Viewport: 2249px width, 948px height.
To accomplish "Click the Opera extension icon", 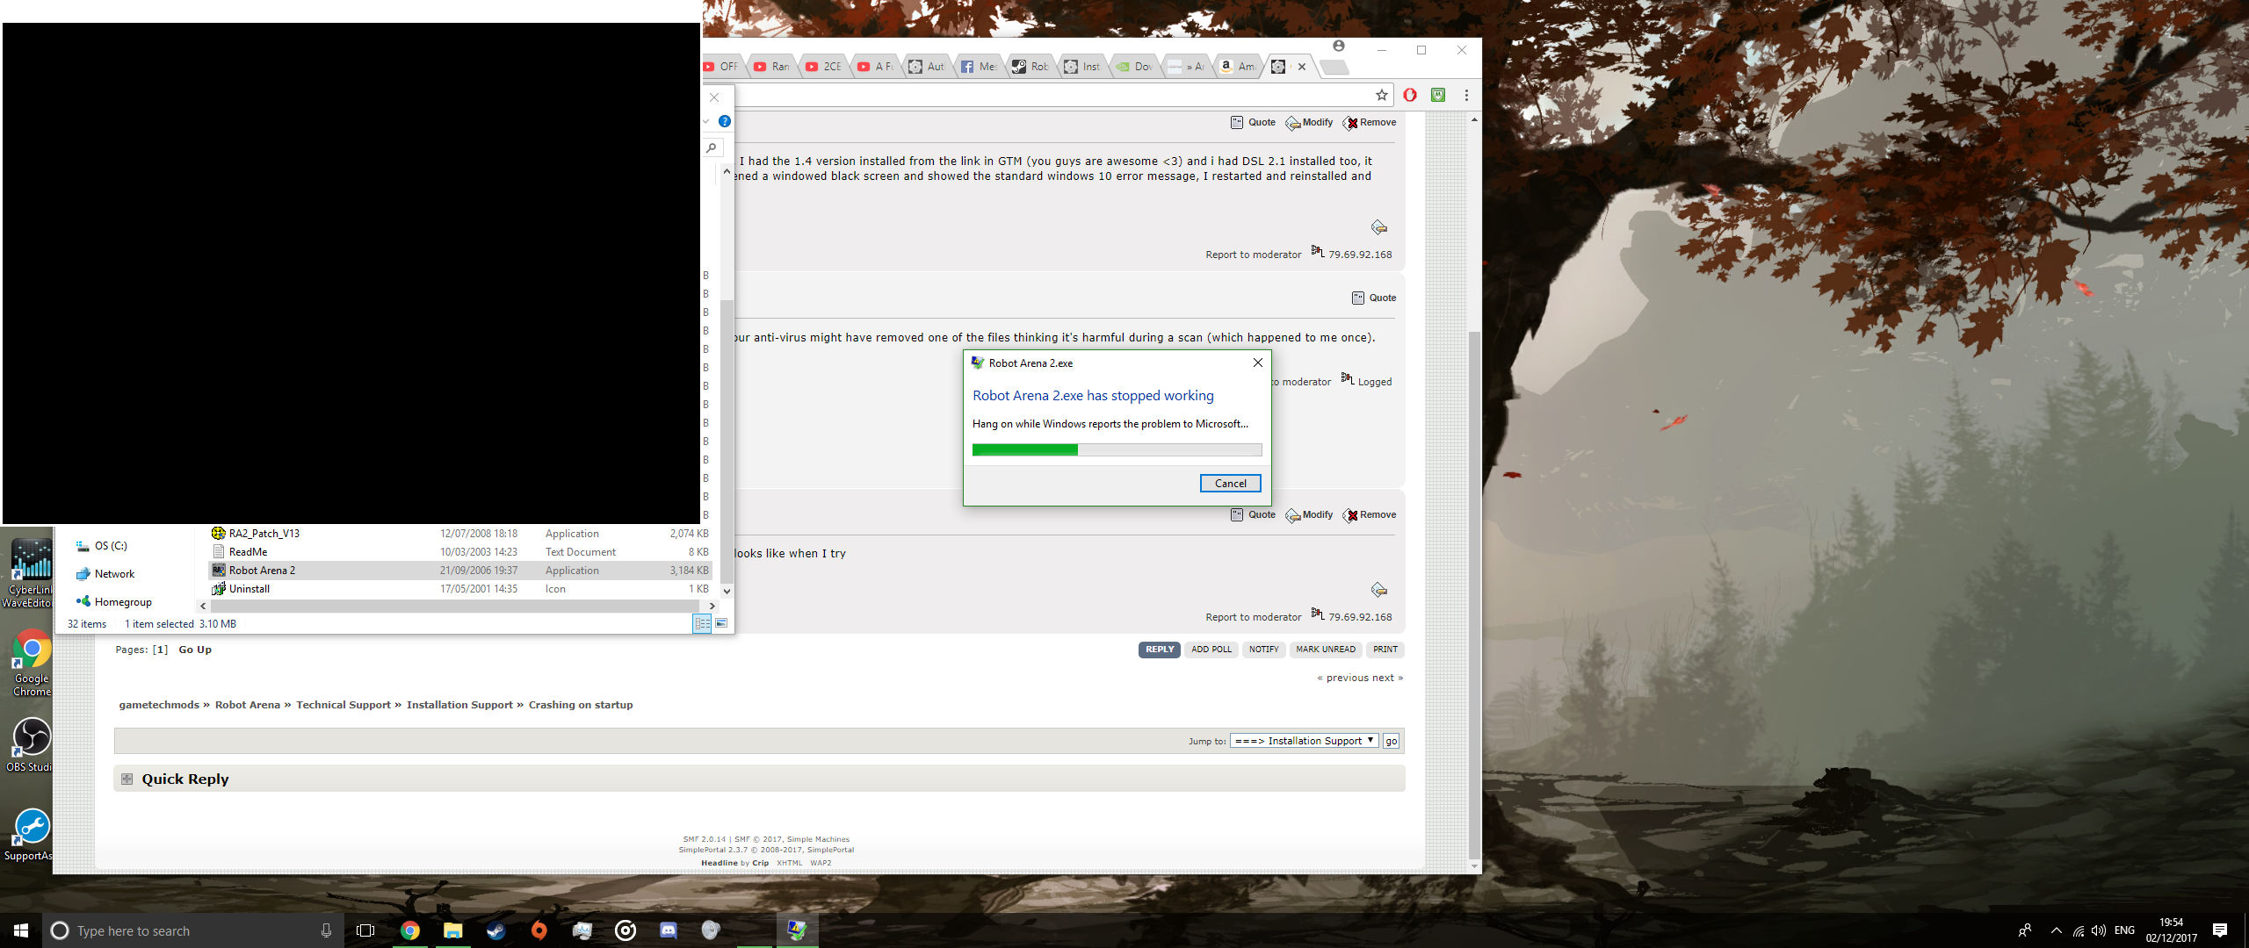I will pos(1410,95).
